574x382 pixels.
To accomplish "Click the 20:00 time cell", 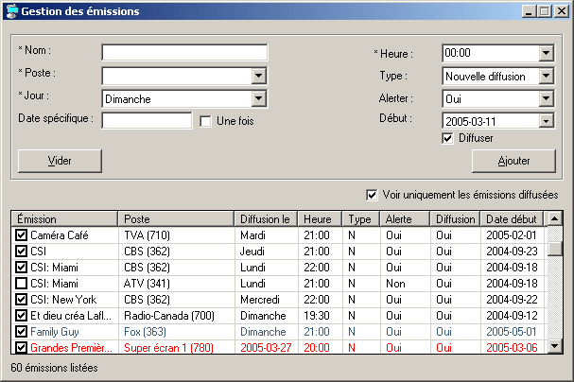I will coord(317,347).
